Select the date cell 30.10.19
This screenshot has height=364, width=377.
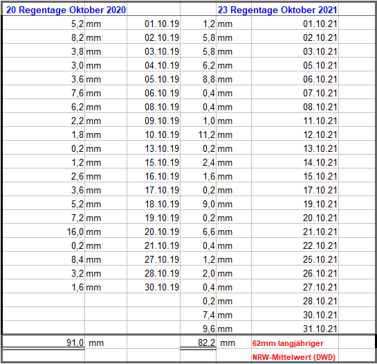[154, 287]
